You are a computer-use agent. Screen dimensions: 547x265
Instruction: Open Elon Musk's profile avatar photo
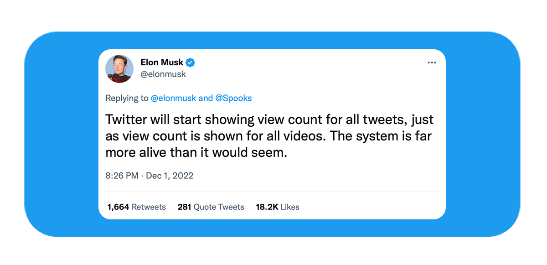coord(119,69)
